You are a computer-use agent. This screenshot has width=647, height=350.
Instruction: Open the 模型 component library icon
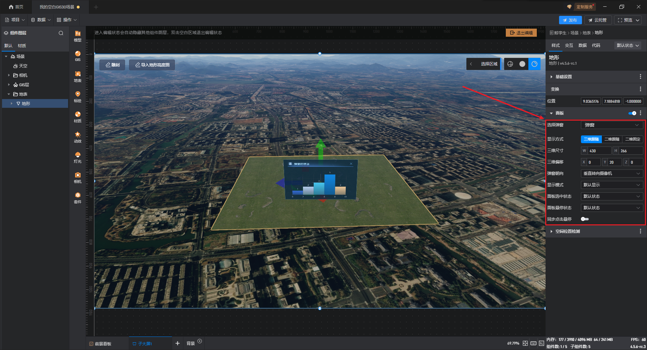click(x=78, y=36)
